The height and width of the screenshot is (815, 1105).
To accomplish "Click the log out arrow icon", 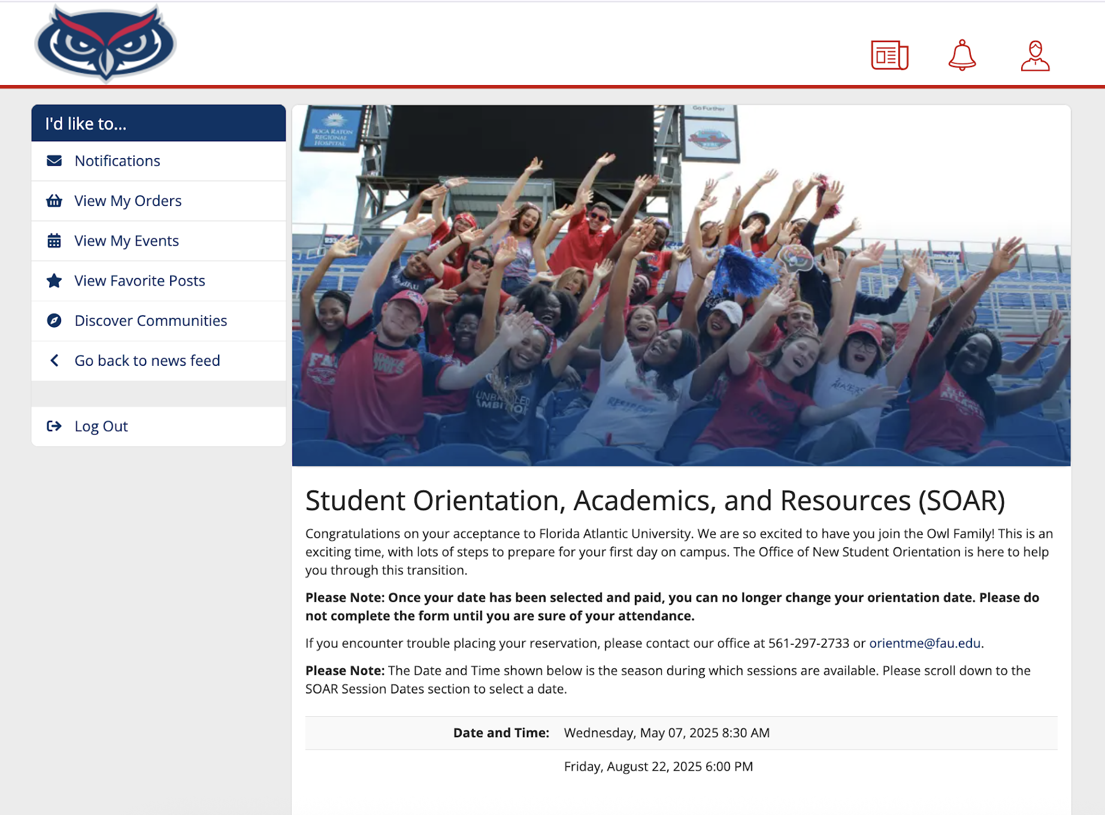I will point(55,426).
